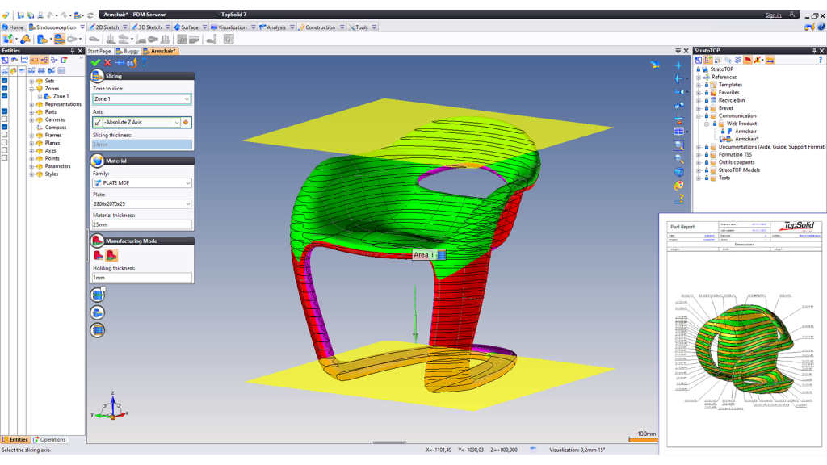The image size is (827, 465).
Task: Switch to the Buggy document tab
Action: pyautogui.click(x=127, y=51)
